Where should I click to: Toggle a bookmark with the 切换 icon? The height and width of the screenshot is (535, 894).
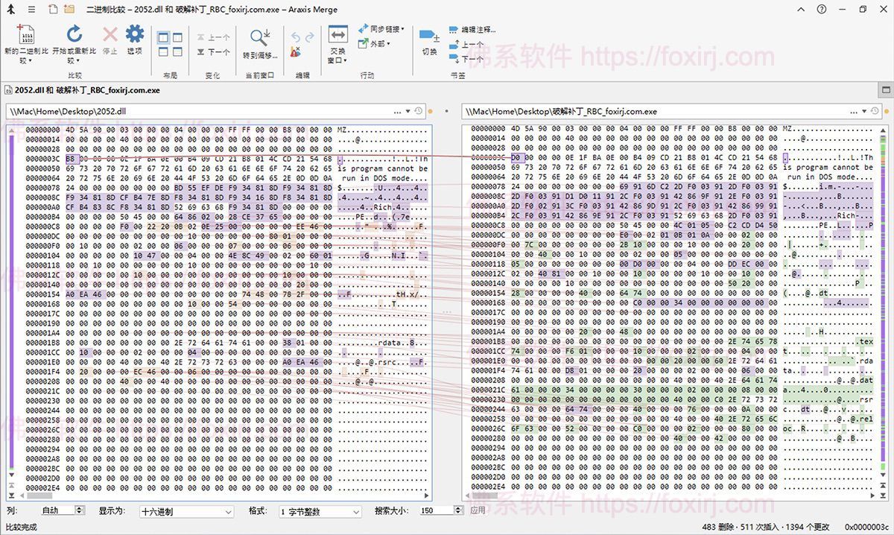tap(429, 35)
